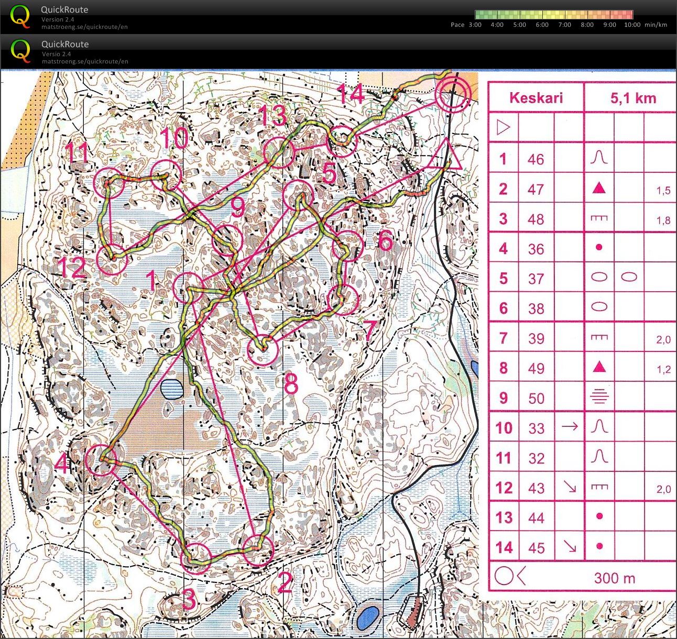Open the matstroeng.se/quickroute/en link under Versio 2.4
Screen dimensions: 677x639
[x=85, y=61]
